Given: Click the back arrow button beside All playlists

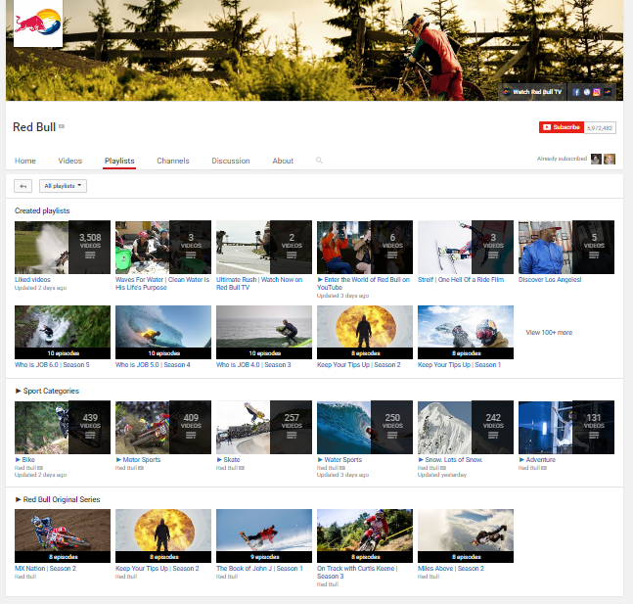Looking at the screenshot, I should point(23,186).
